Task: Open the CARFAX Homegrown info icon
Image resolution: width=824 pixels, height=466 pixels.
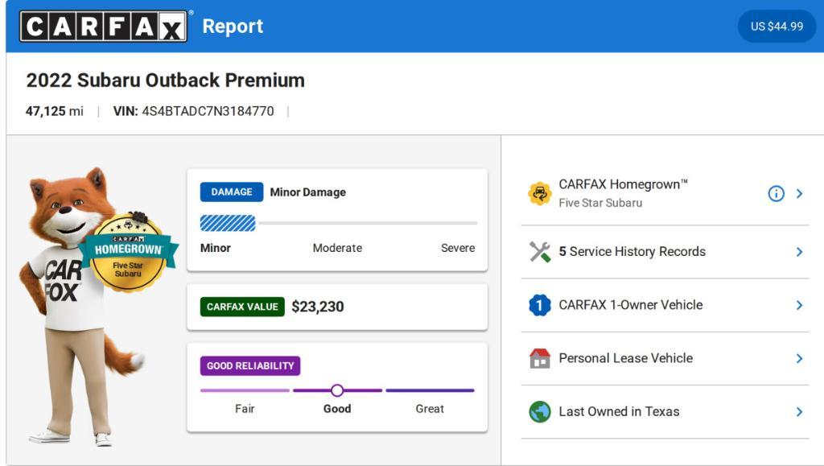Action: [x=777, y=193]
